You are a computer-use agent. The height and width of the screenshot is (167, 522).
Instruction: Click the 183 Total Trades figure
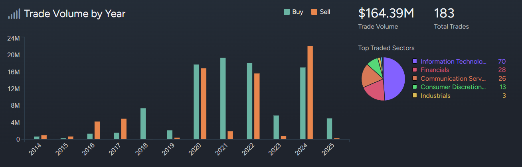point(444,14)
